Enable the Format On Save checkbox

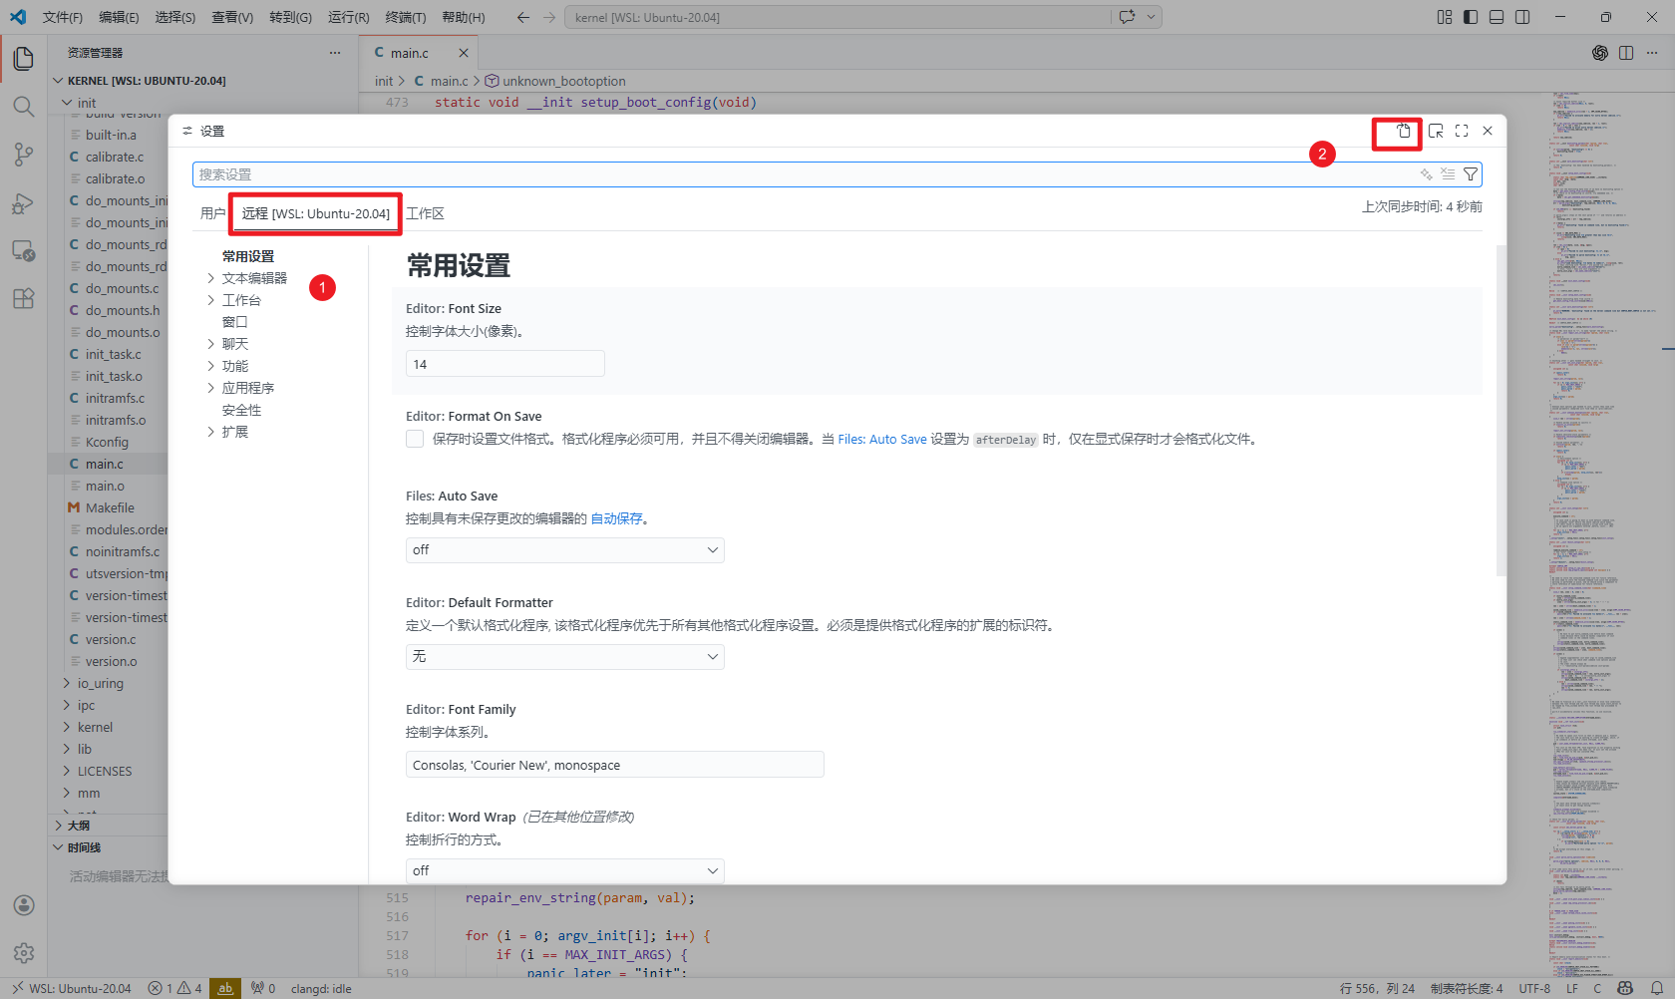pos(415,439)
